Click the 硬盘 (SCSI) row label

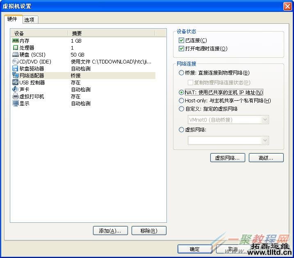click(x=32, y=54)
